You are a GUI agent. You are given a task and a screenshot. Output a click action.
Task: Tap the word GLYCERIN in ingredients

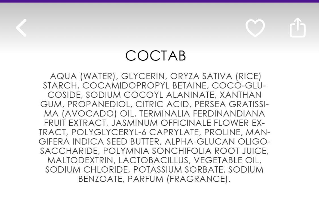(x=143, y=76)
